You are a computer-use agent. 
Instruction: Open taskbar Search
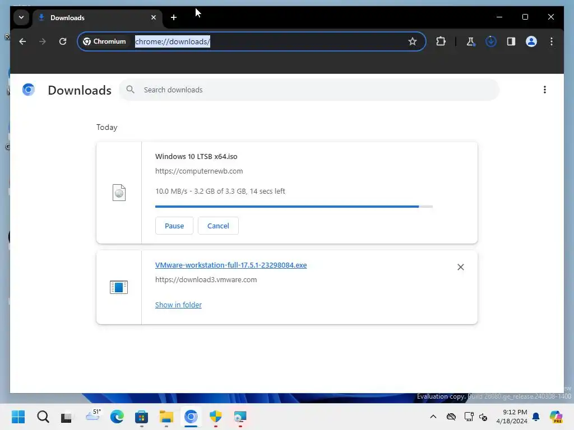(x=43, y=417)
